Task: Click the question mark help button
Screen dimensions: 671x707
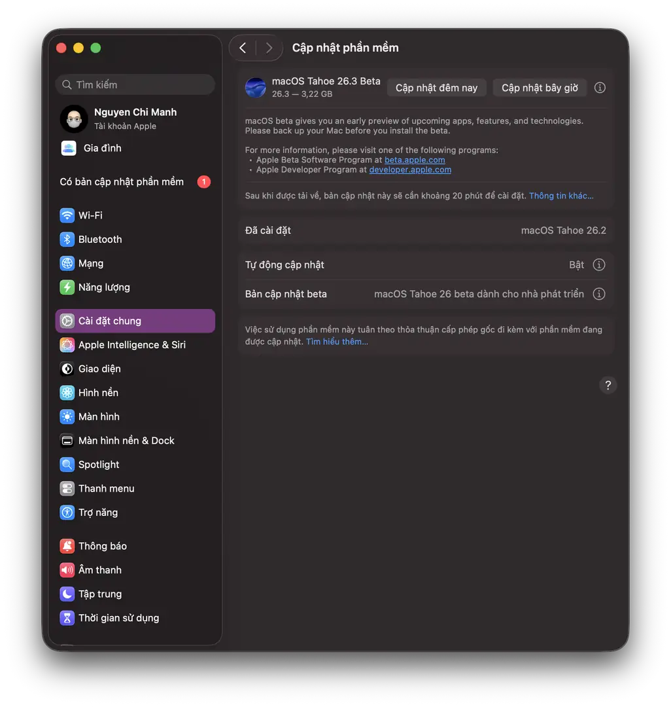Action: (608, 385)
